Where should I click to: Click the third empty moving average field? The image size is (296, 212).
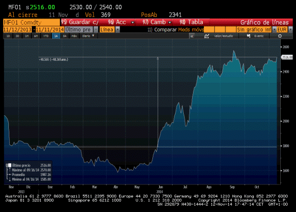(231, 30)
